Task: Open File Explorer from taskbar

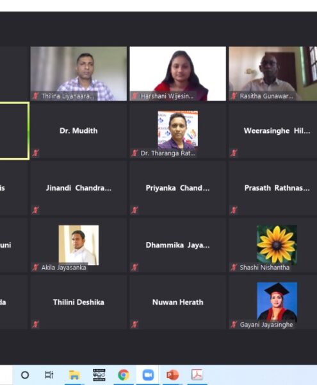Action: [74, 375]
